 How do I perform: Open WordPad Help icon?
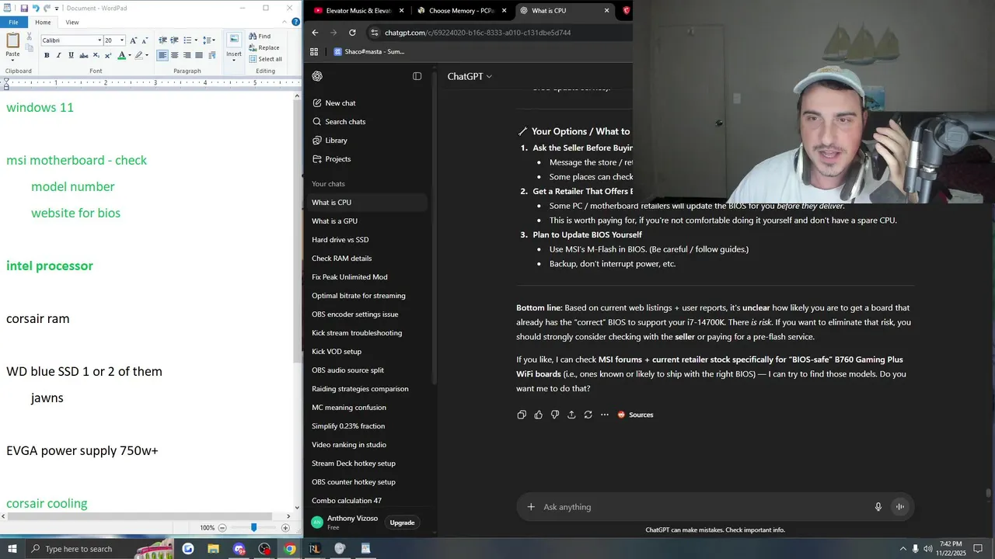[x=295, y=22]
